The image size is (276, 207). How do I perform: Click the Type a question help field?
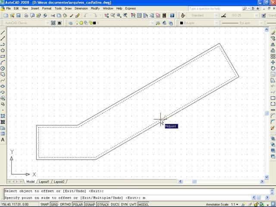pyautogui.click(x=215, y=9)
